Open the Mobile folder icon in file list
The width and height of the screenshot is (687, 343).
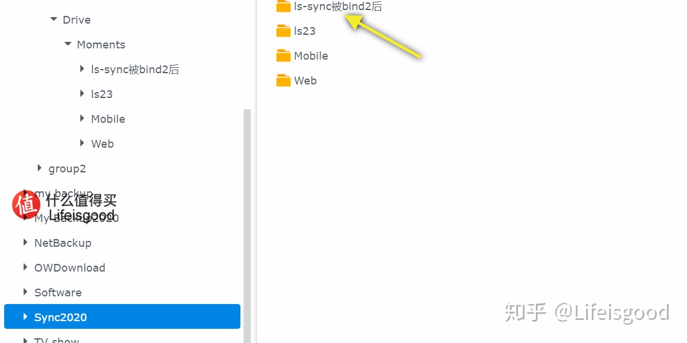[x=284, y=55]
